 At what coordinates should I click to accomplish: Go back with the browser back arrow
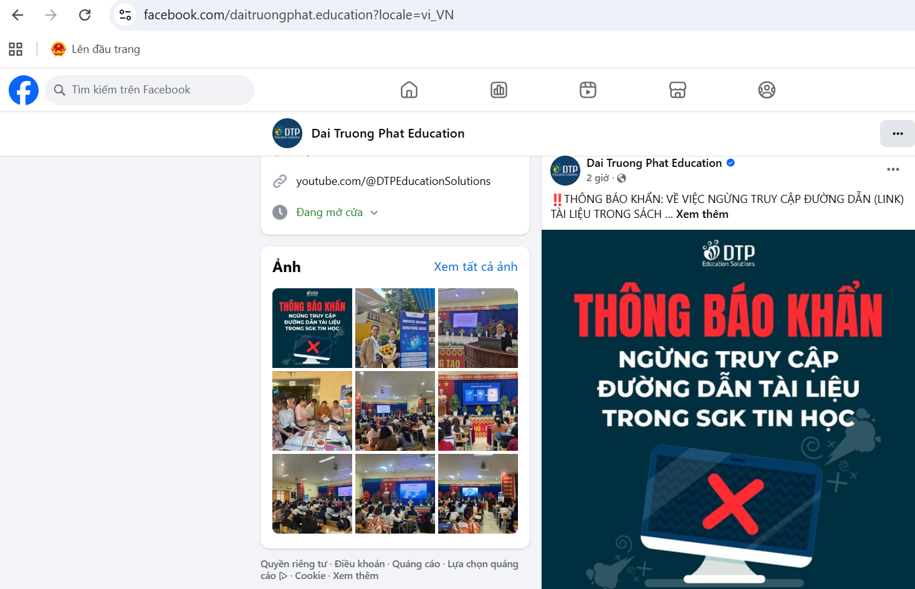[17, 15]
